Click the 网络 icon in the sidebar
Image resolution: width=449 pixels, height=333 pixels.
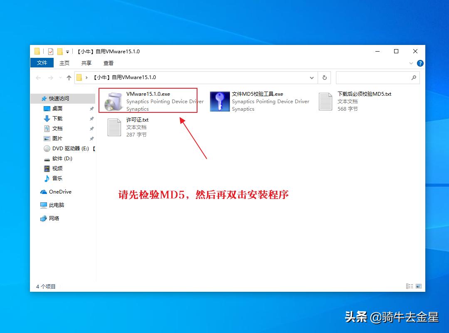(x=43, y=218)
